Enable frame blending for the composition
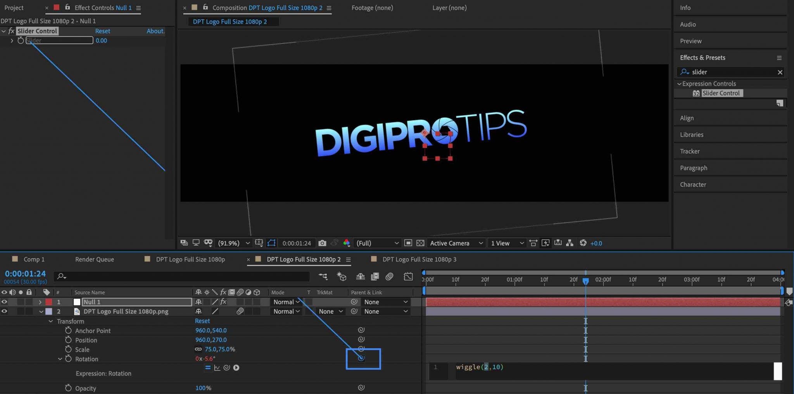Image resolution: width=794 pixels, height=394 pixels. (x=375, y=276)
